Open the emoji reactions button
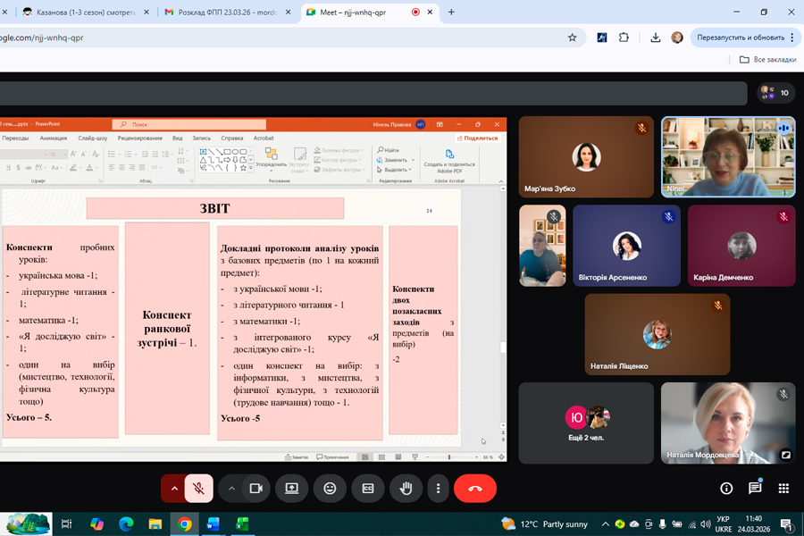Viewport: 804px width, 536px height. (x=330, y=489)
